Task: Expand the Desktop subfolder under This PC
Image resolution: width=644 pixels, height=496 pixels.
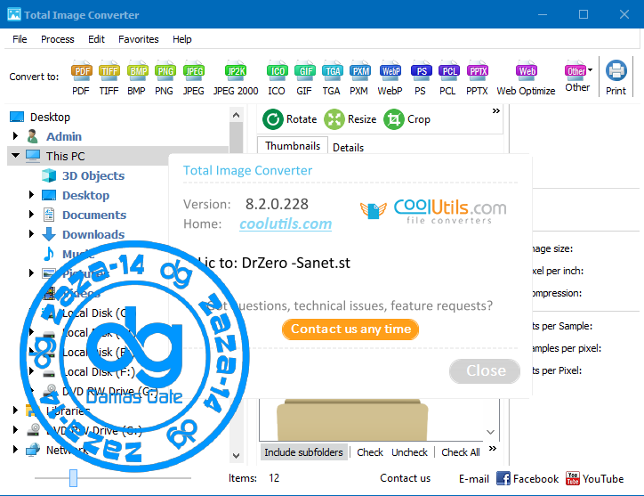Action: coord(31,194)
